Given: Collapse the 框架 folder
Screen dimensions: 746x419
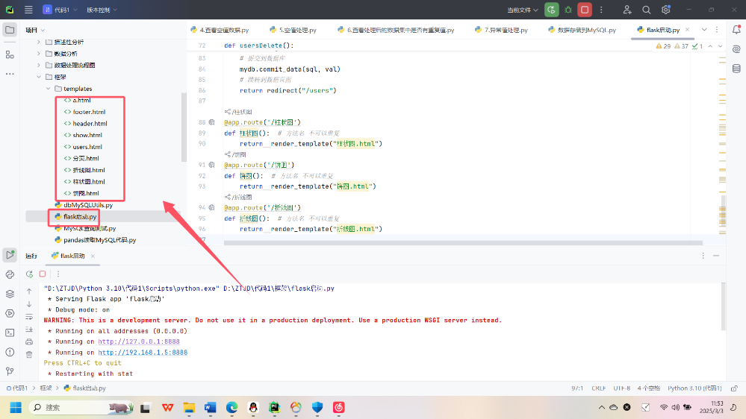Looking at the screenshot, I should pos(39,77).
